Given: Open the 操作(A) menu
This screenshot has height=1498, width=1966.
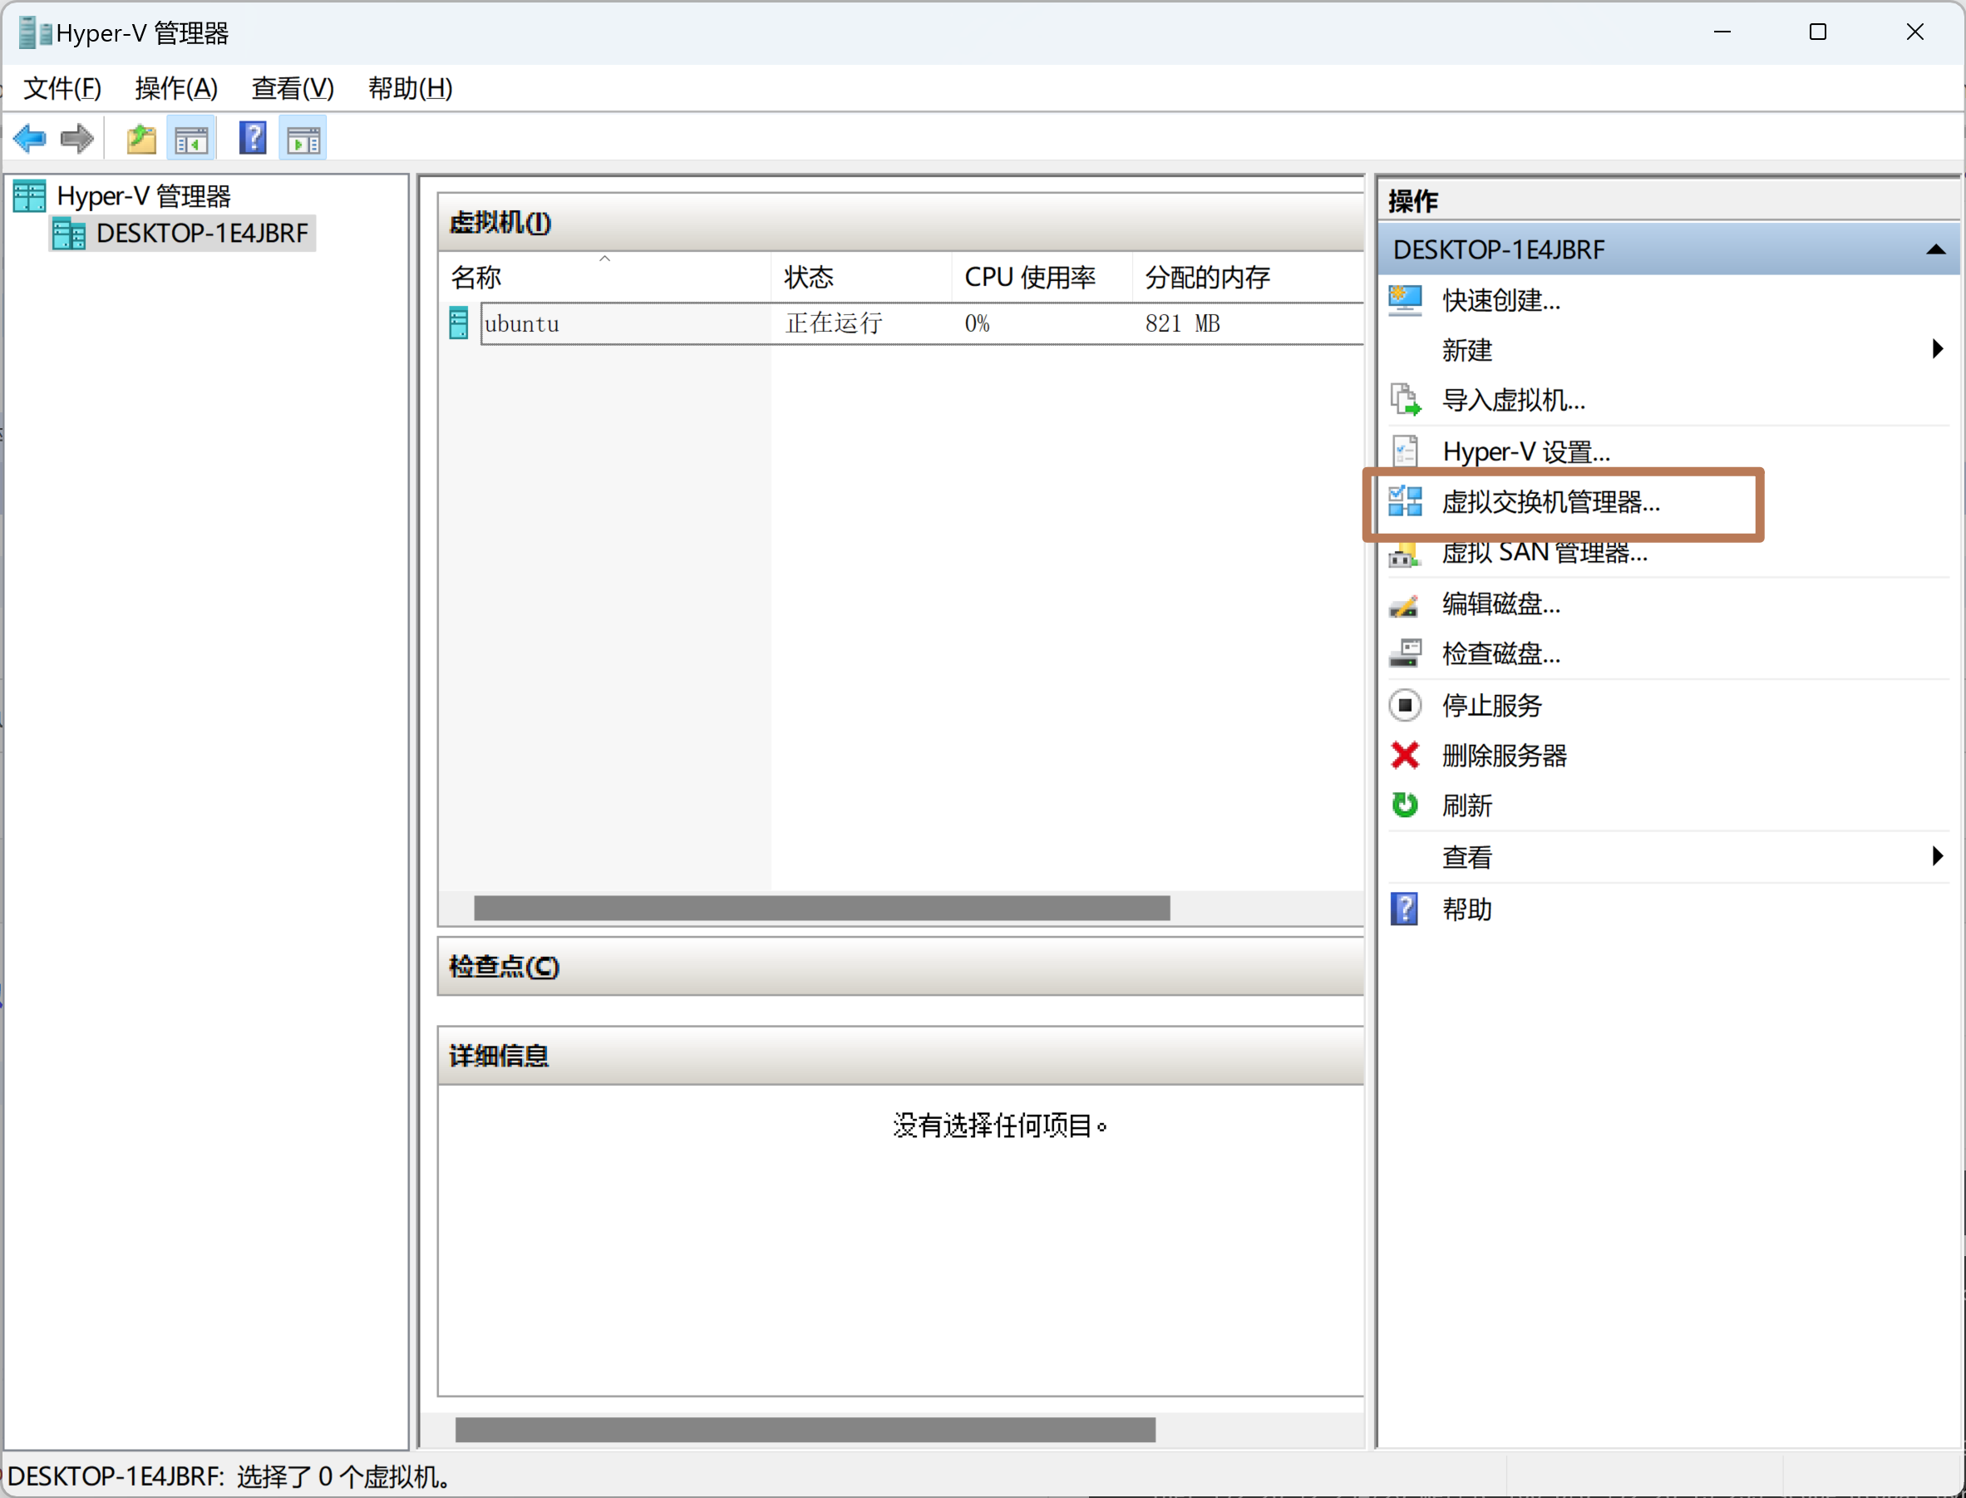Looking at the screenshot, I should 175,88.
